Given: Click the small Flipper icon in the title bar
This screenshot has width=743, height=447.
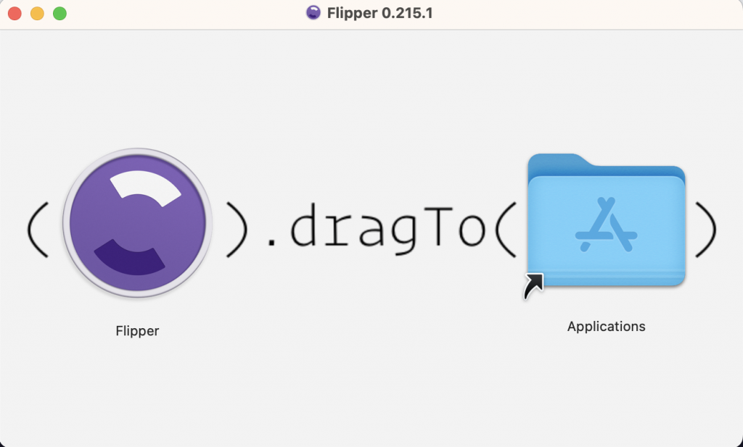Looking at the screenshot, I should click(x=313, y=13).
